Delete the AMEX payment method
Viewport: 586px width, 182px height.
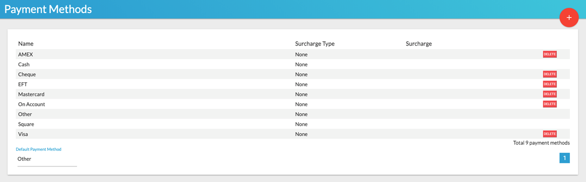[550, 54]
